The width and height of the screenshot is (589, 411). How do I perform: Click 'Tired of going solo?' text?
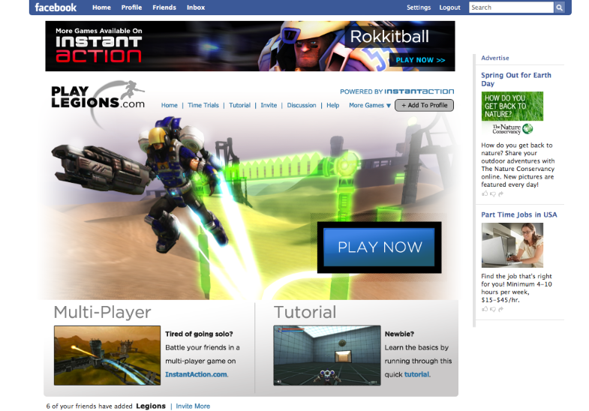[199, 334]
